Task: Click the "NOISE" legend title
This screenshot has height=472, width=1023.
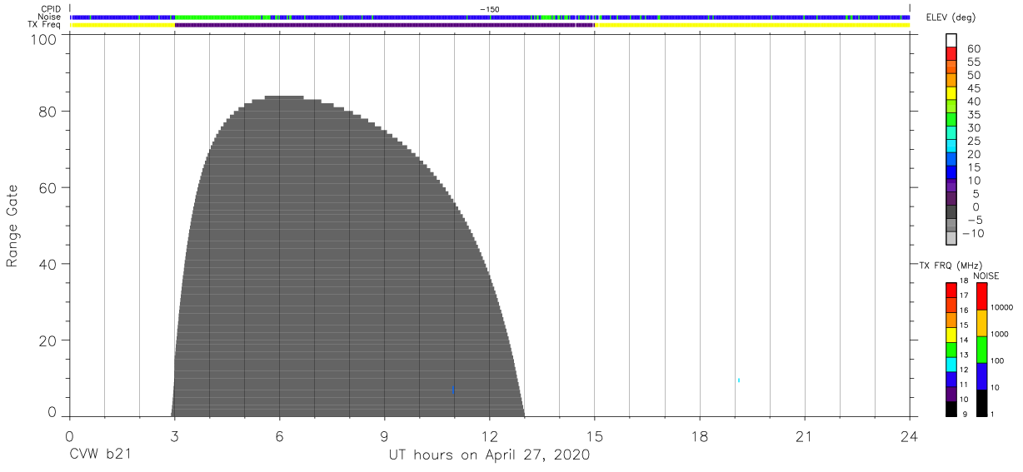Action: (x=986, y=276)
